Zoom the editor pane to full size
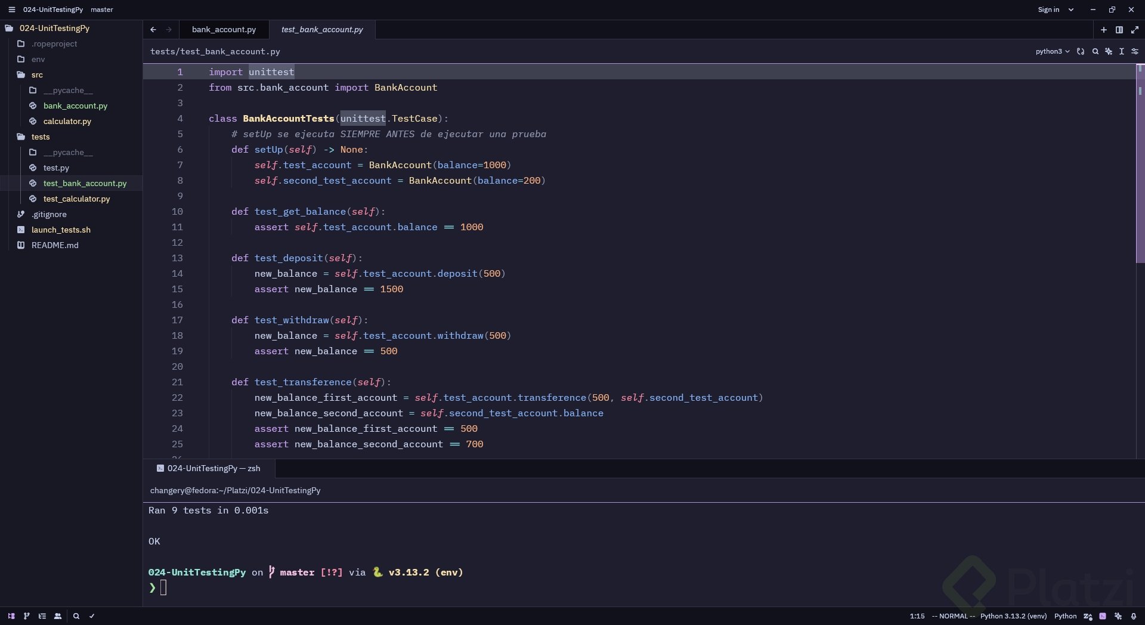Screen dimensions: 1145x625 tap(1135, 30)
